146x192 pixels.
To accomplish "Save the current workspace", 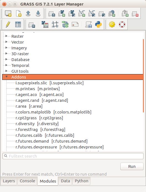I will point(38,13).
